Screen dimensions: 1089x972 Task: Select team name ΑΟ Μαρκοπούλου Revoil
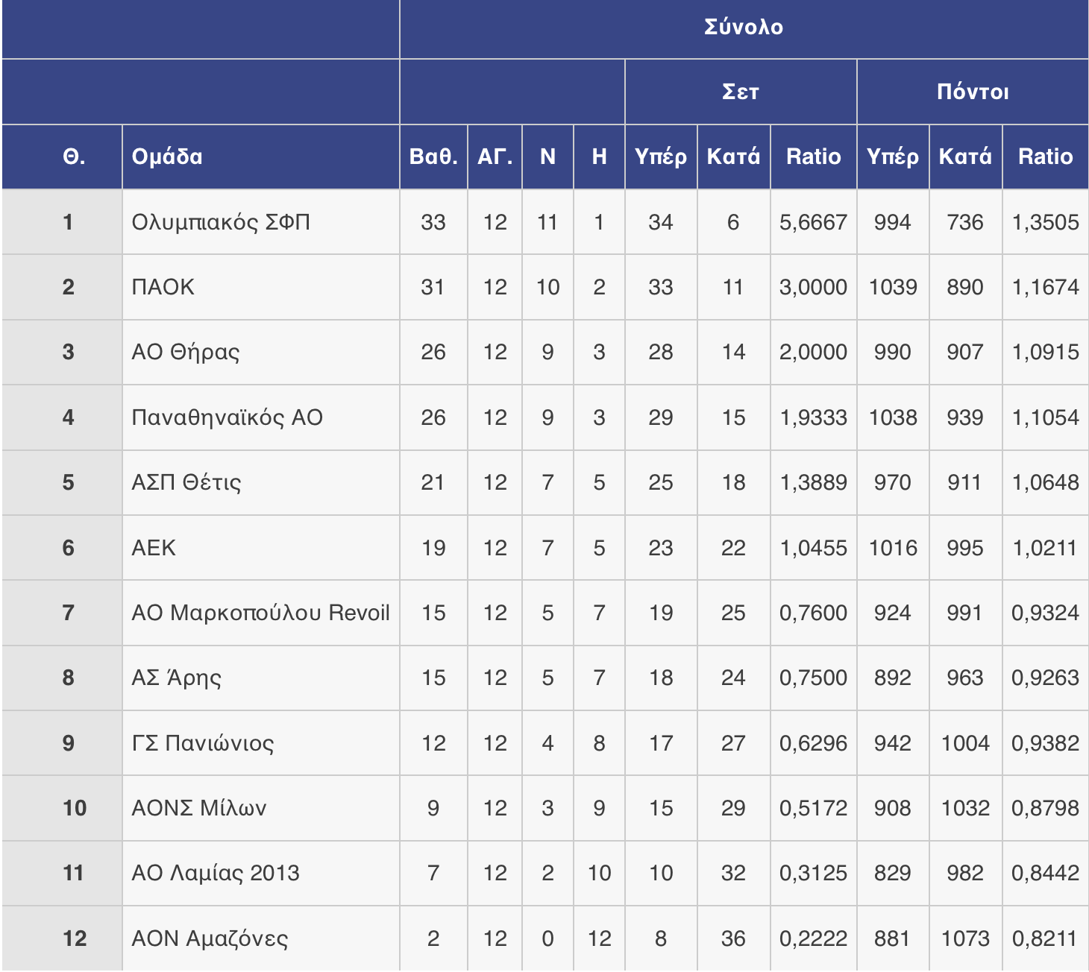[260, 613]
